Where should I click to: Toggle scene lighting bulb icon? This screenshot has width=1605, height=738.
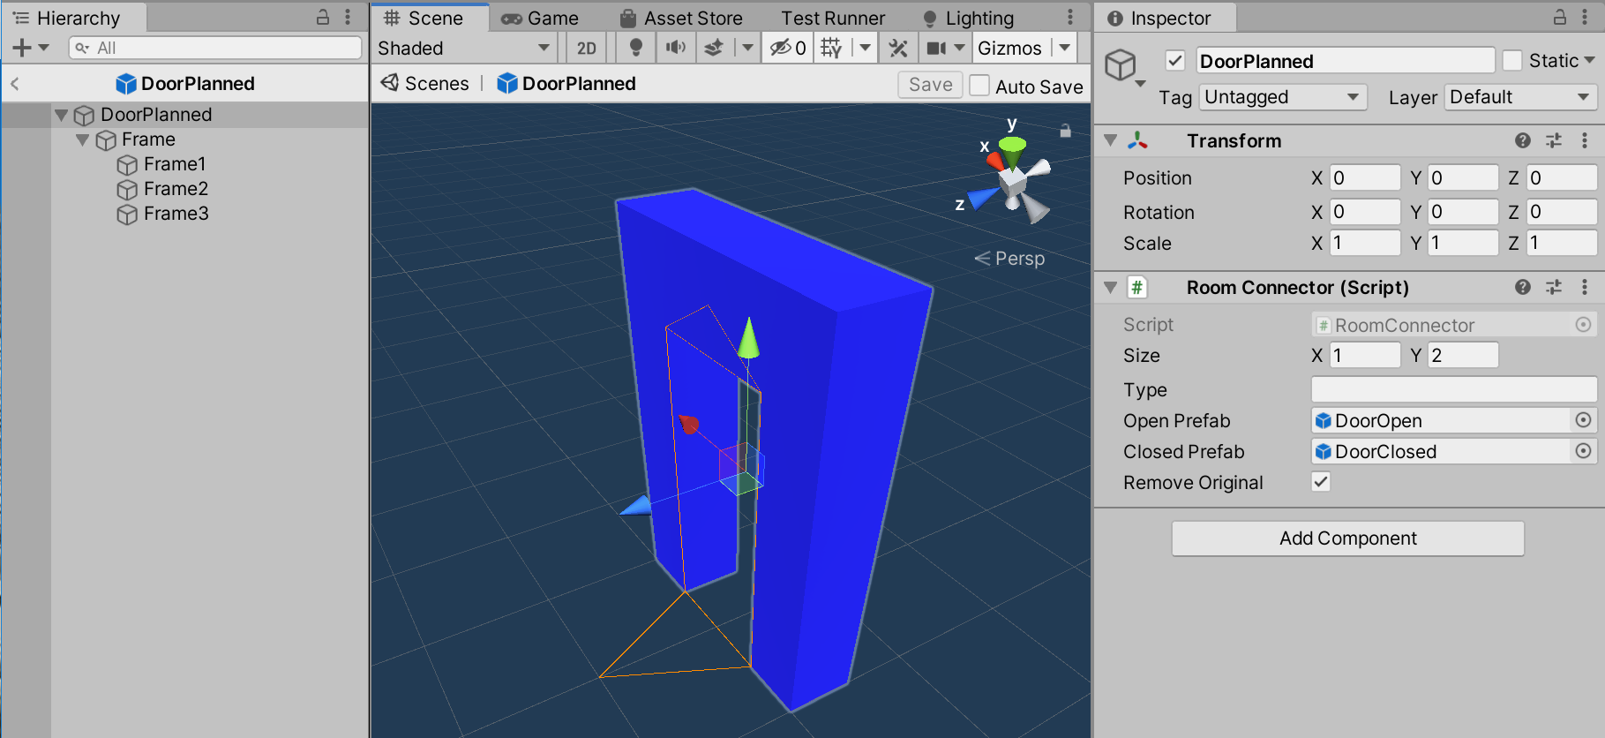[635, 48]
